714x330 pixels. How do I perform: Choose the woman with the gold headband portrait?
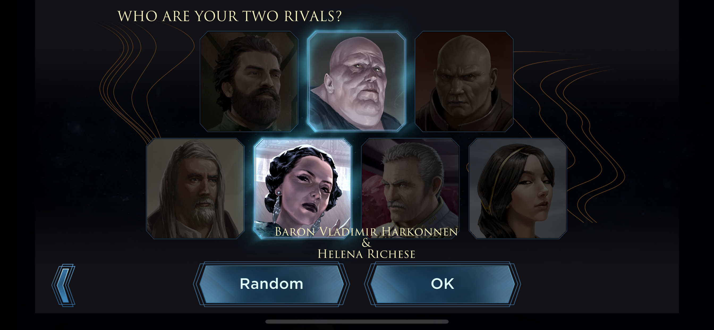click(x=518, y=189)
